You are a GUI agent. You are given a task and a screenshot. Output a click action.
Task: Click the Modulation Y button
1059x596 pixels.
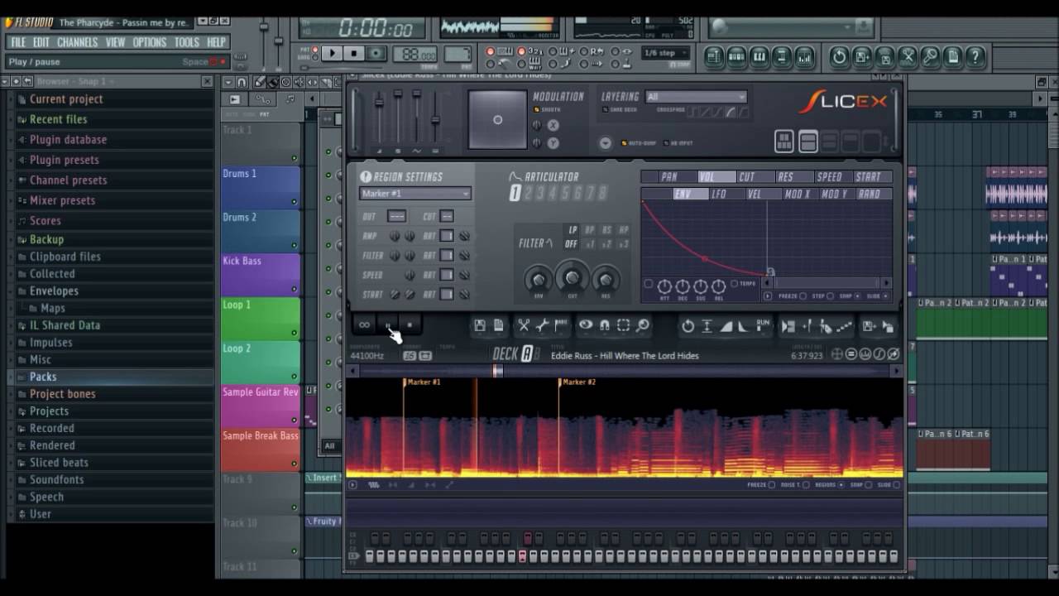tap(553, 142)
